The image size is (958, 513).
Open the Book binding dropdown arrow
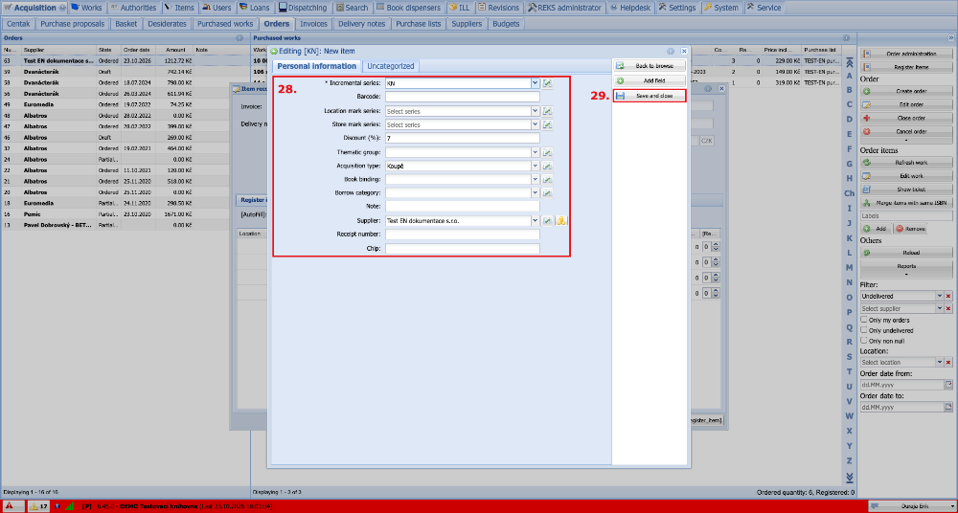tap(536, 180)
